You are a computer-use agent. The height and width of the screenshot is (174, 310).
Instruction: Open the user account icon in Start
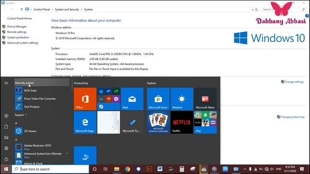pos(6,116)
